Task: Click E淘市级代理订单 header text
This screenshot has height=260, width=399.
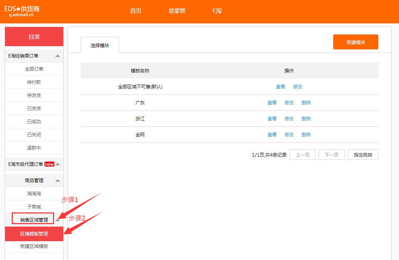Action: click(26, 164)
